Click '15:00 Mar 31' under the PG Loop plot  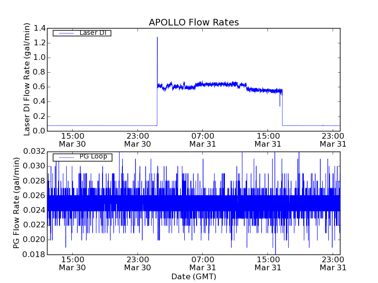[x=268, y=264]
